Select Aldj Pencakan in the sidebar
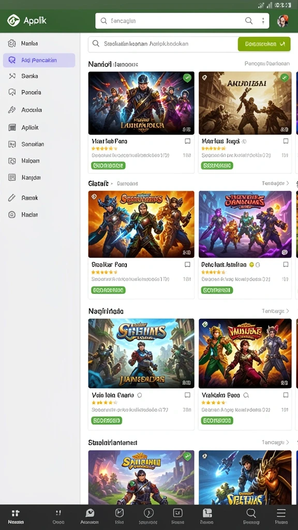The height and width of the screenshot is (530, 298). 39,60
